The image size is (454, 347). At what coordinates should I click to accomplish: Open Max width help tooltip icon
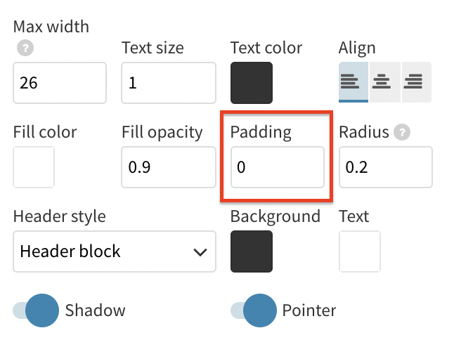(x=25, y=48)
